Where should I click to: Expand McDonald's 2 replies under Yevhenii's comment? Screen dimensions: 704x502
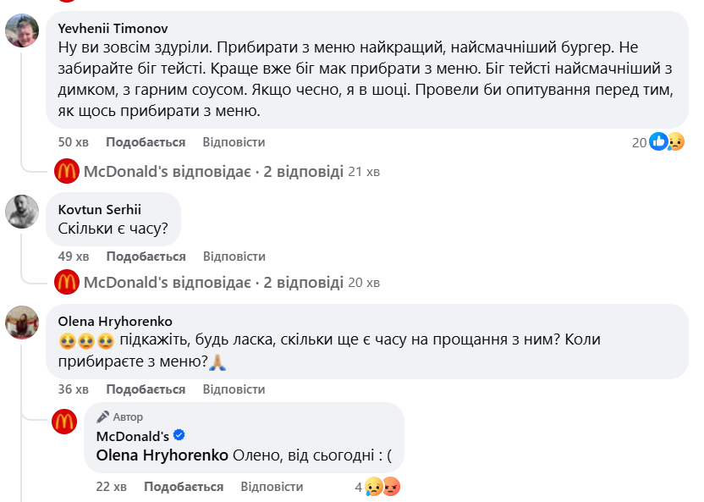click(x=213, y=172)
